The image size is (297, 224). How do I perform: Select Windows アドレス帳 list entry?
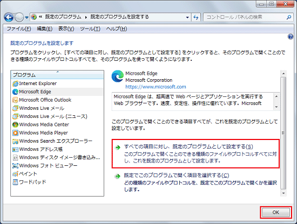pos(57,149)
